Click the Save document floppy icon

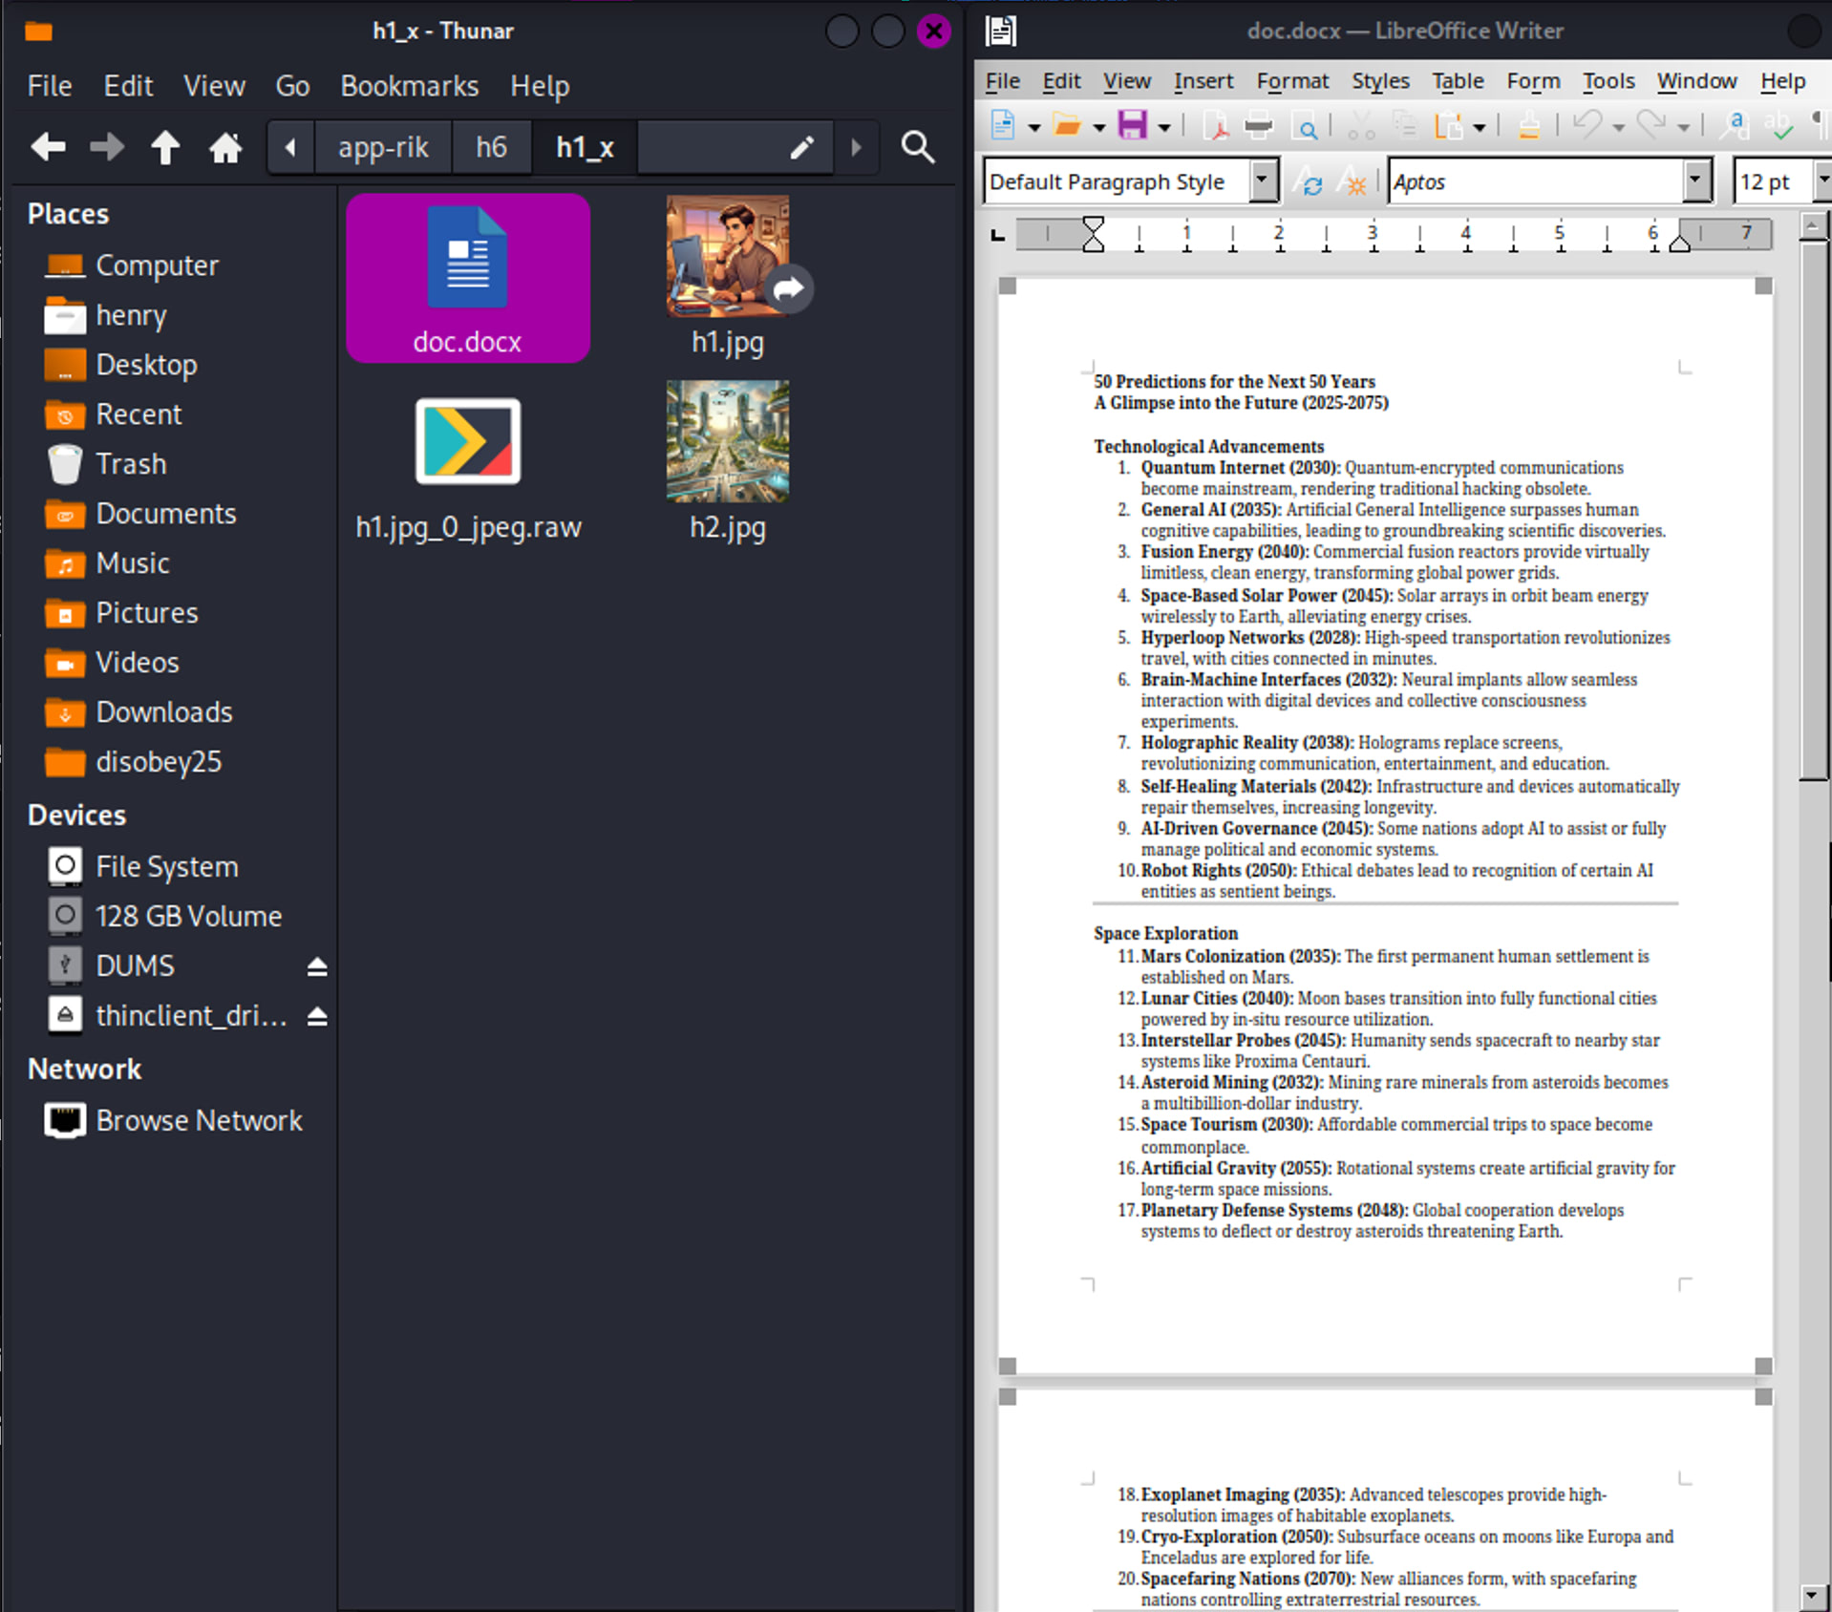tap(1132, 125)
